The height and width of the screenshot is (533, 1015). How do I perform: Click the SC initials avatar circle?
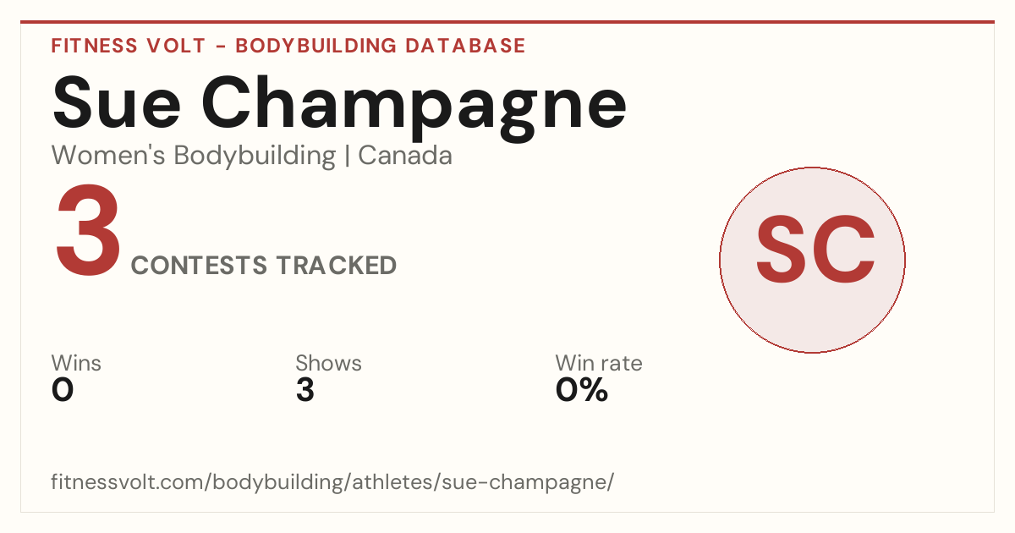click(812, 260)
